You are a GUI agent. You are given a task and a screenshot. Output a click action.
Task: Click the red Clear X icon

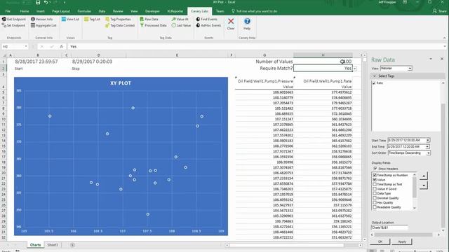231,21
